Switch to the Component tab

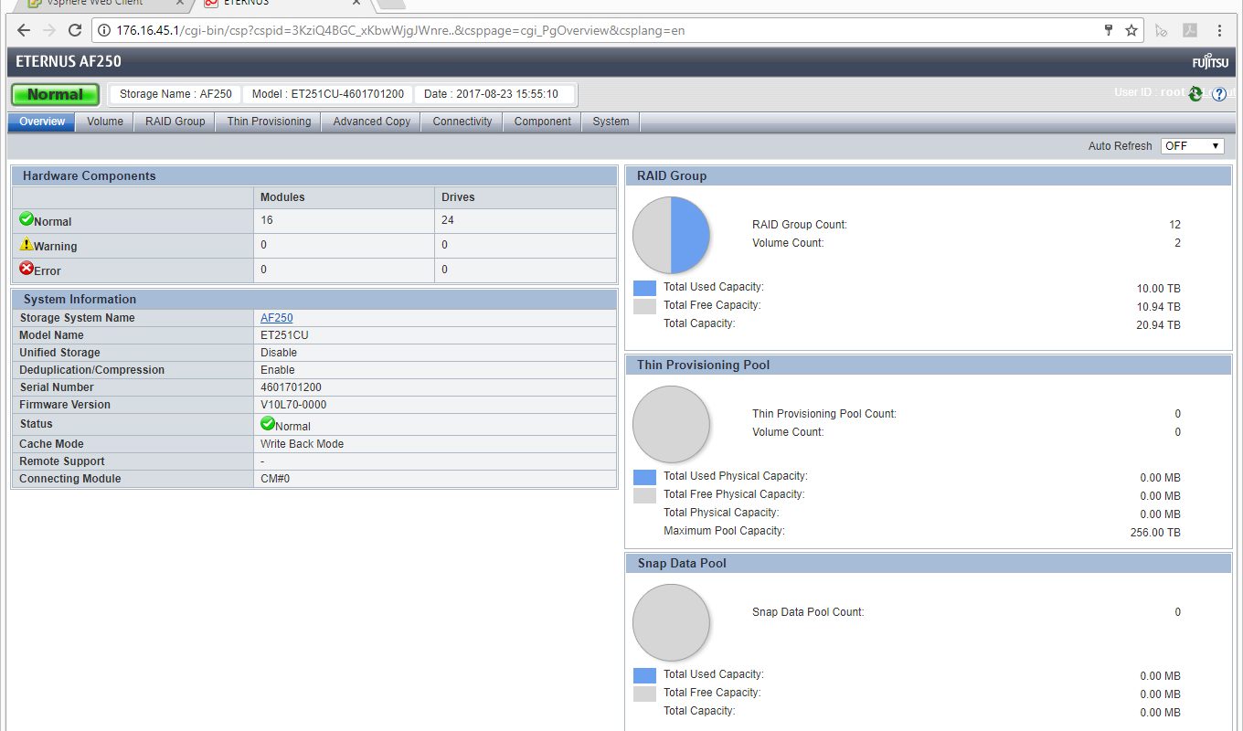(542, 122)
